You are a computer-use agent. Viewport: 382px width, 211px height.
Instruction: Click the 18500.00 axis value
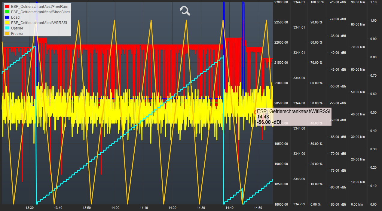tap(281, 184)
